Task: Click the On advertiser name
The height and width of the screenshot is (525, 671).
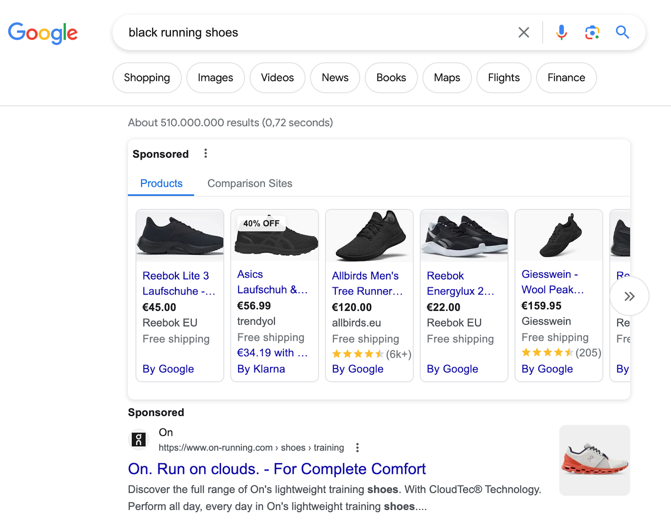Action: click(166, 432)
